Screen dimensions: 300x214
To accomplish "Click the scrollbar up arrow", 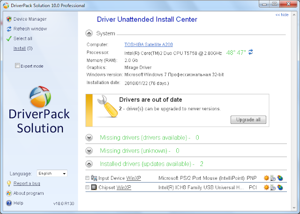I will point(294,15).
